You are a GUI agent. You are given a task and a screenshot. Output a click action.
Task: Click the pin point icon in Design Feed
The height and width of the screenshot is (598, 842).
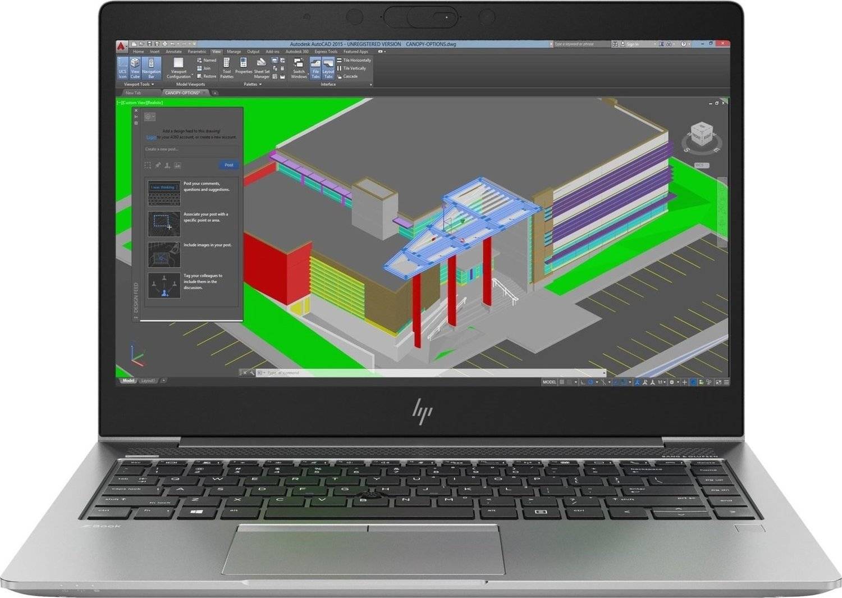pyautogui.click(x=158, y=165)
